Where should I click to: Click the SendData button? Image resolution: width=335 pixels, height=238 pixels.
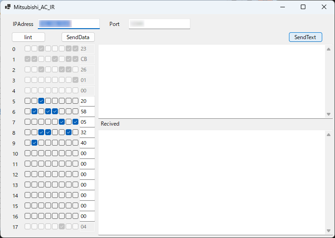point(78,37)
